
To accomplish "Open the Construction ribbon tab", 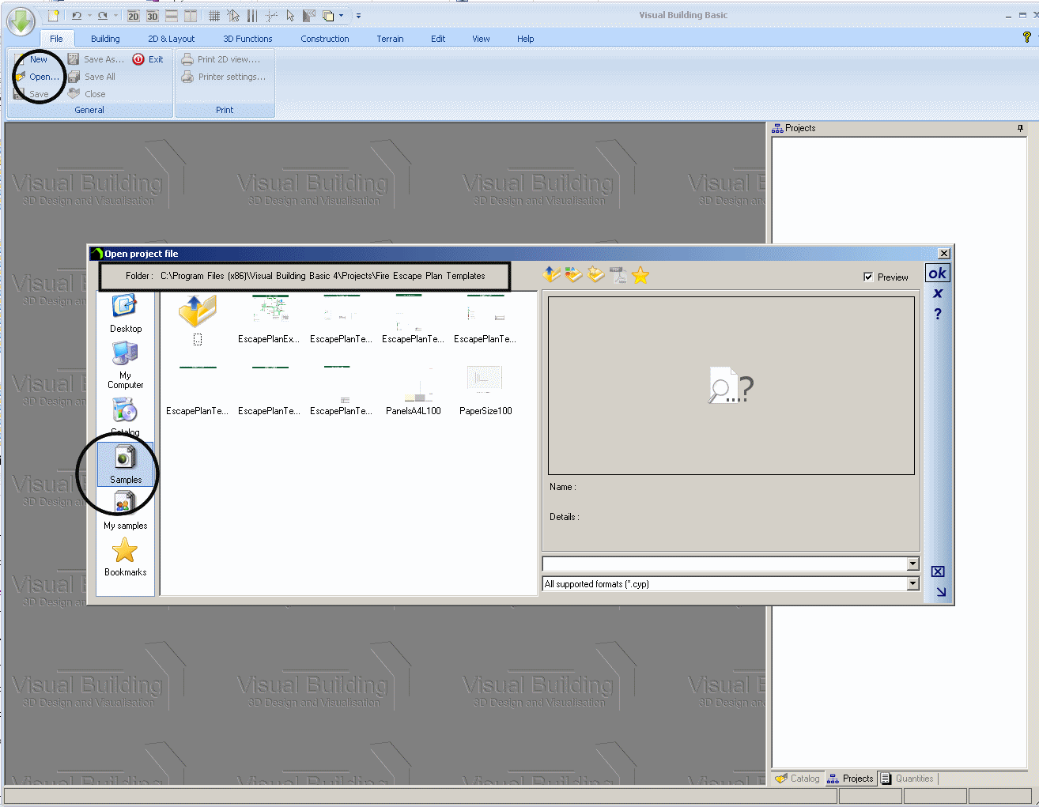I will click(x=325, y=39).
